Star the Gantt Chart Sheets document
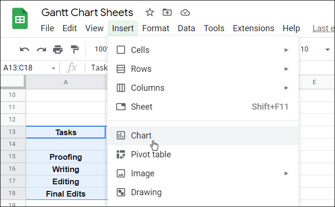The height and width of the screenshot is (207, 335). click(x=150, y=12)
